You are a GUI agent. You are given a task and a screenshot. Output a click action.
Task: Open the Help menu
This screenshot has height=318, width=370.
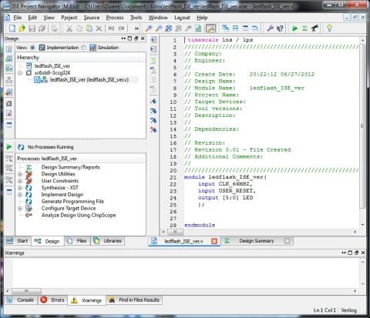pyautogui.click(x=202, y=18)
